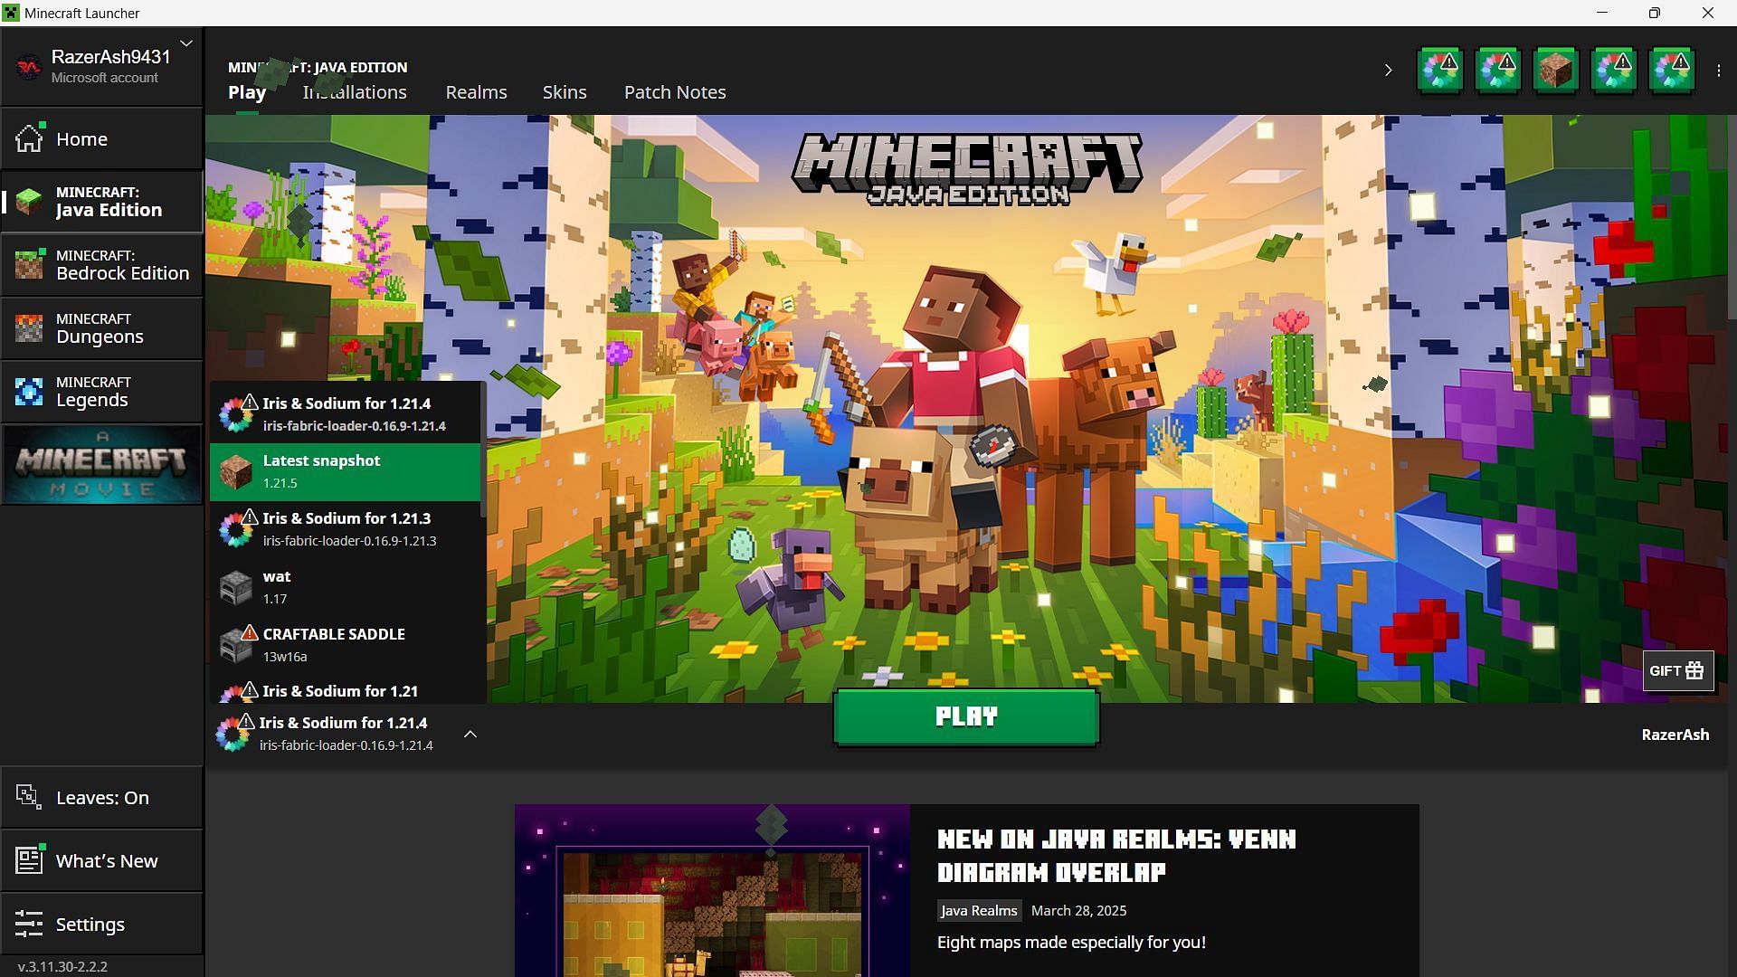The height and width of the screenshot is (977, 1737).
Task: Select CRAFTABLE SADDLE 13w16a installation
Action: coord(345,645)
